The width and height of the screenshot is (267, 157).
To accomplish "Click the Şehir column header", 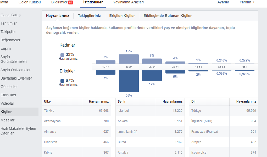I will click(x=121, y=102).
